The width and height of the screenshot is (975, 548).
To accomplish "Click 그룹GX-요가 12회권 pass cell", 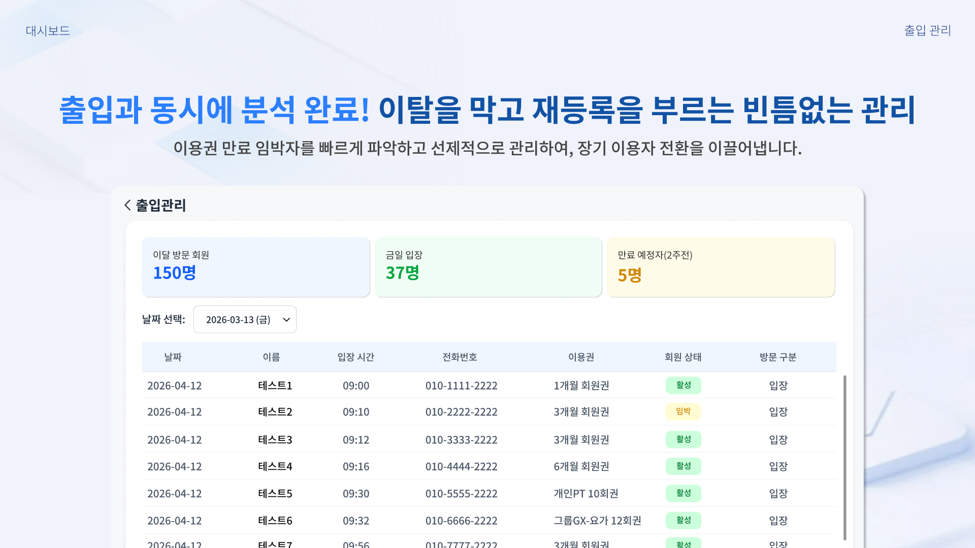I will pyautogui.click(x=597, y=521).
